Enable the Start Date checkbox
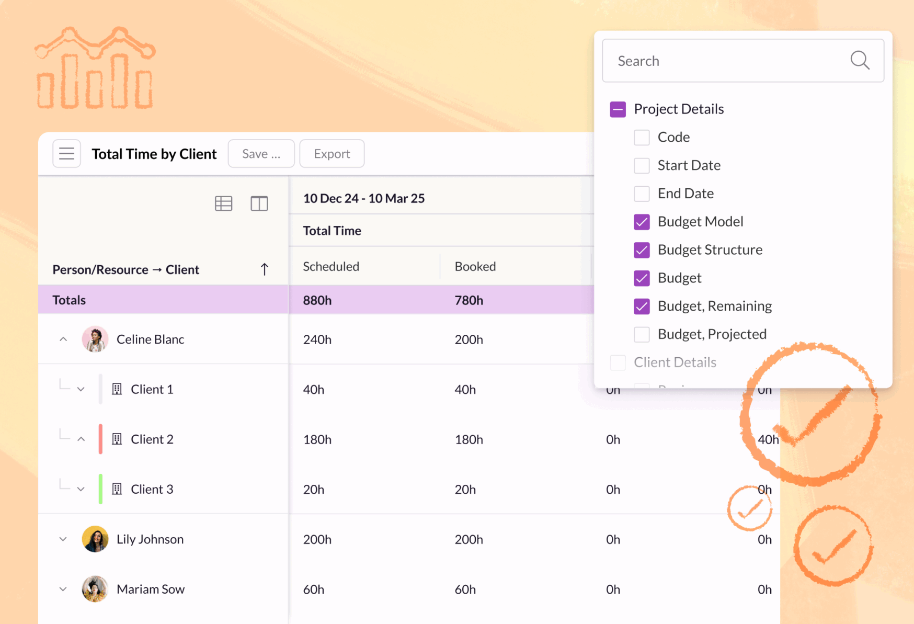This screenshot has height=624, width=914. (x=642, y=166)
